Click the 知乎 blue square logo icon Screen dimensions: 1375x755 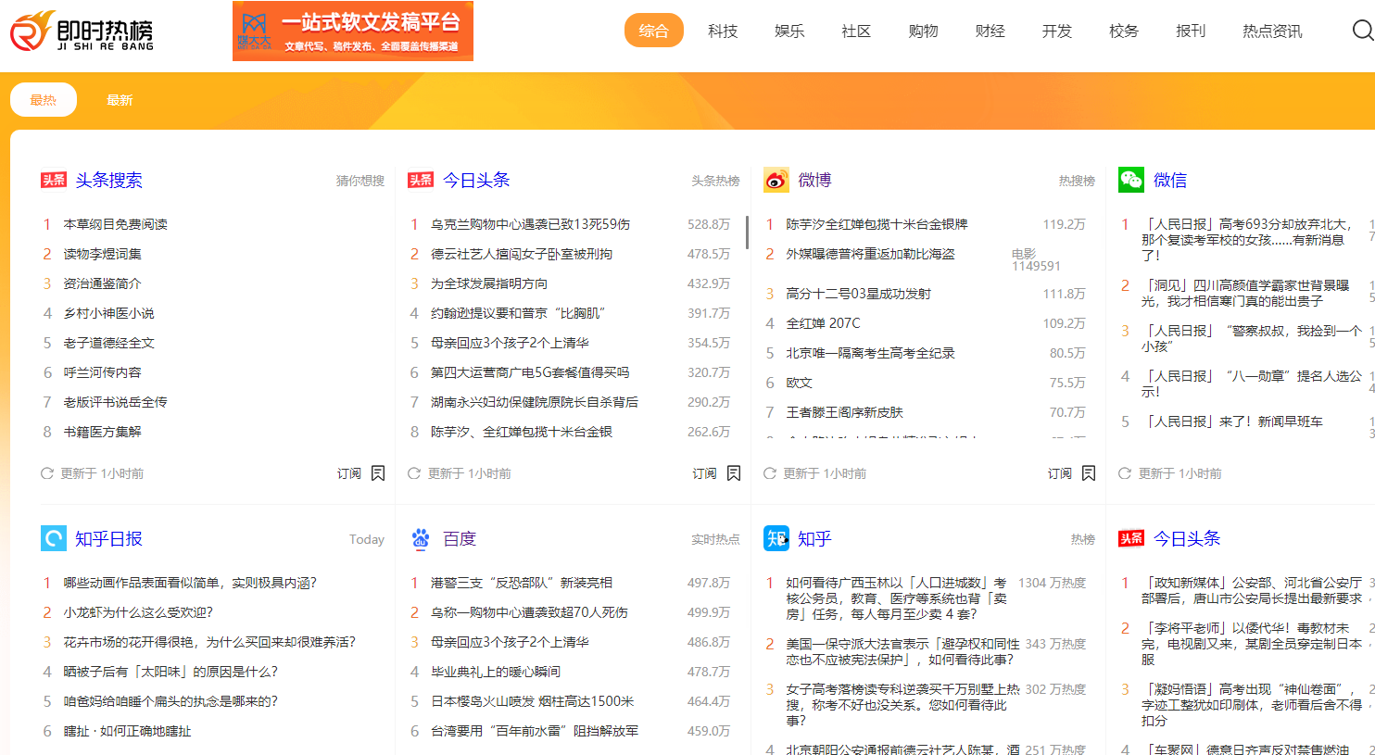click(776, 538)
